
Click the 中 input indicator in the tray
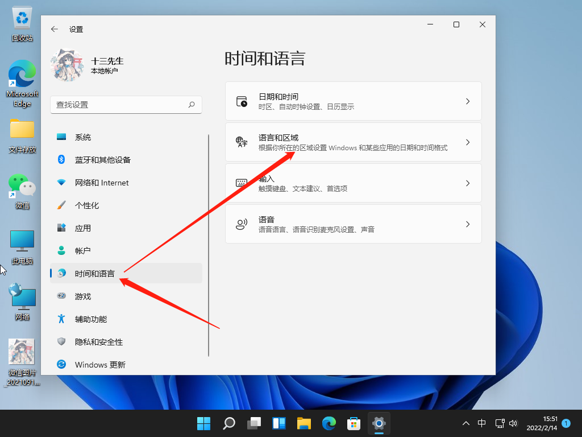481,423
